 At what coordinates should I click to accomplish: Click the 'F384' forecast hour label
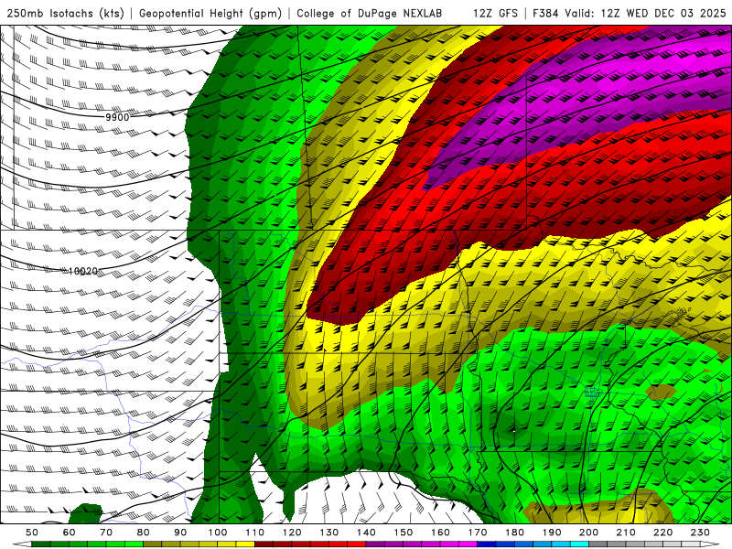pyautogui.click(x=545, y=13)
